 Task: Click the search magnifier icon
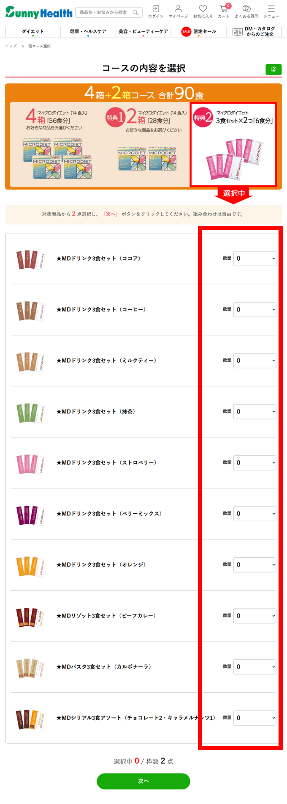(134, 12)
